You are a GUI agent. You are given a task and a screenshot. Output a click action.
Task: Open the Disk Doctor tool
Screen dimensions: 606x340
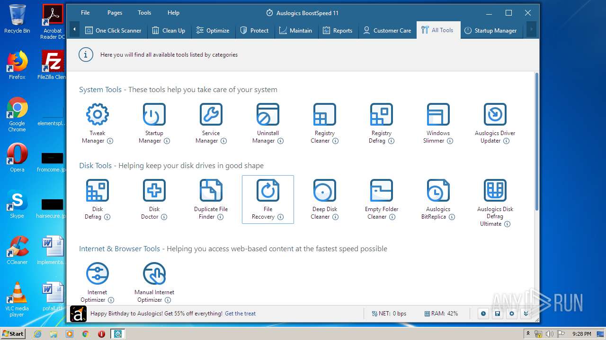tap(154, 200)
